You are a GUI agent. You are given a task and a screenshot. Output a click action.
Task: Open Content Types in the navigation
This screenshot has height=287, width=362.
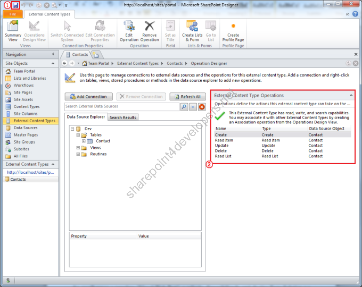pyautogui.click(x=27, y=107)
